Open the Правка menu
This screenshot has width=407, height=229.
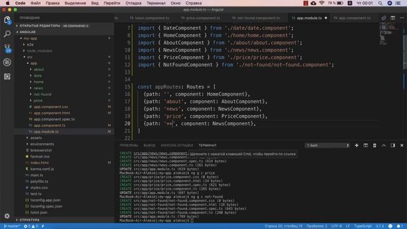(x=52, y=3)
